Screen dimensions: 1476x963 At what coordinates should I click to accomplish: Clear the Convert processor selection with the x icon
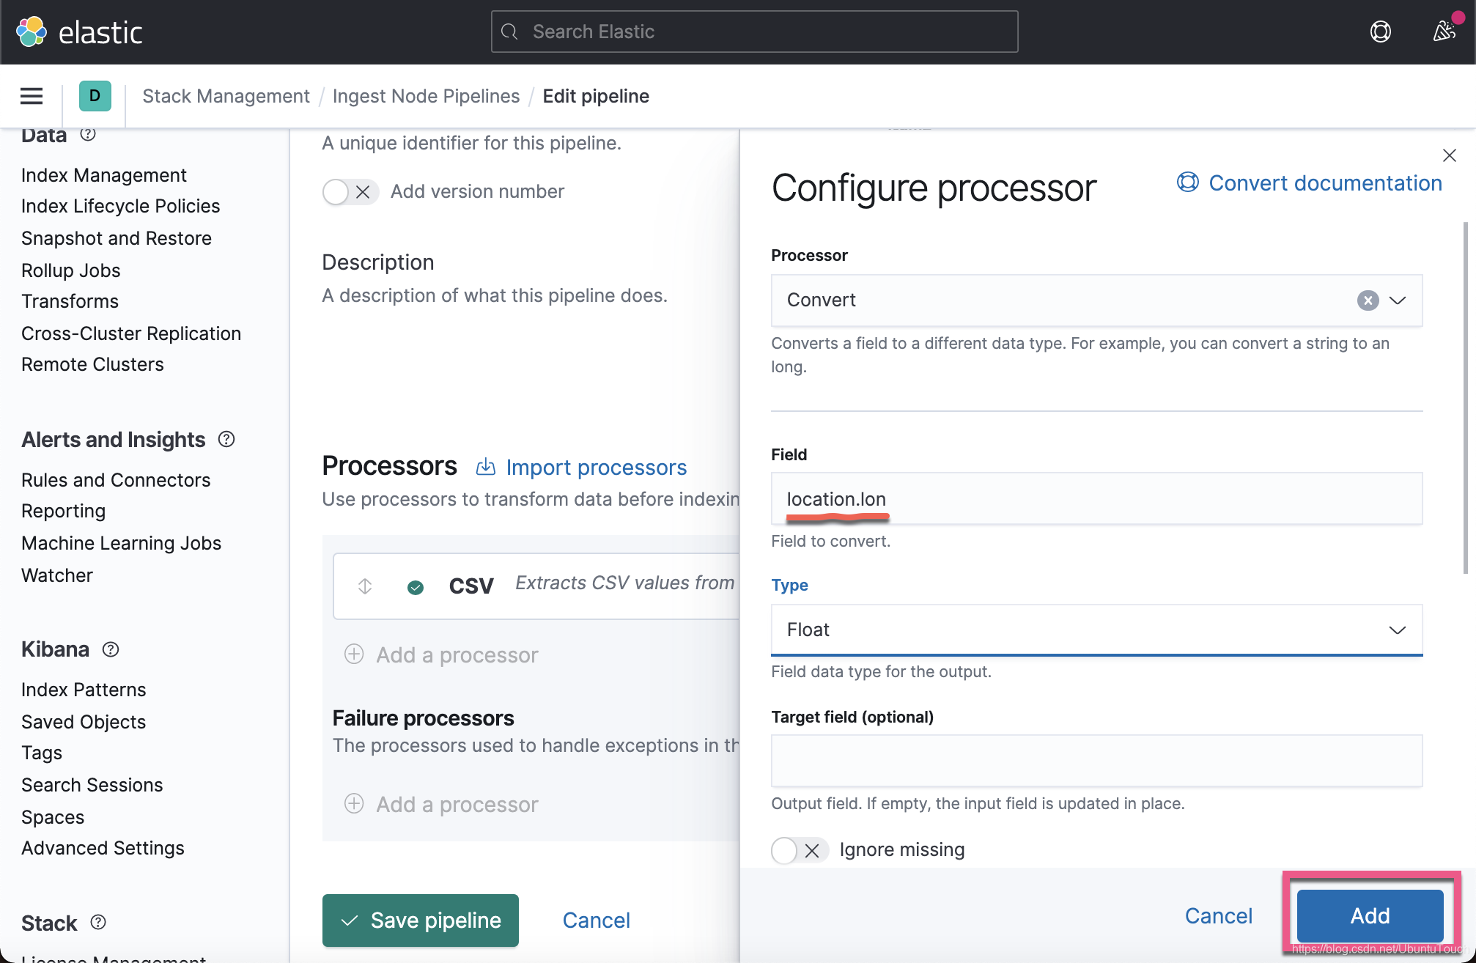(1367, 300)
